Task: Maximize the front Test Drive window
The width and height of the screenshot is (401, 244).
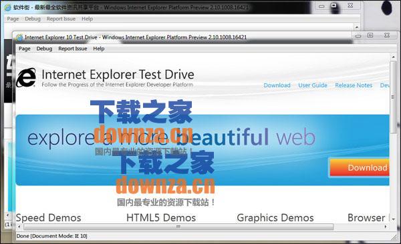Action: [x=370, y=35]
